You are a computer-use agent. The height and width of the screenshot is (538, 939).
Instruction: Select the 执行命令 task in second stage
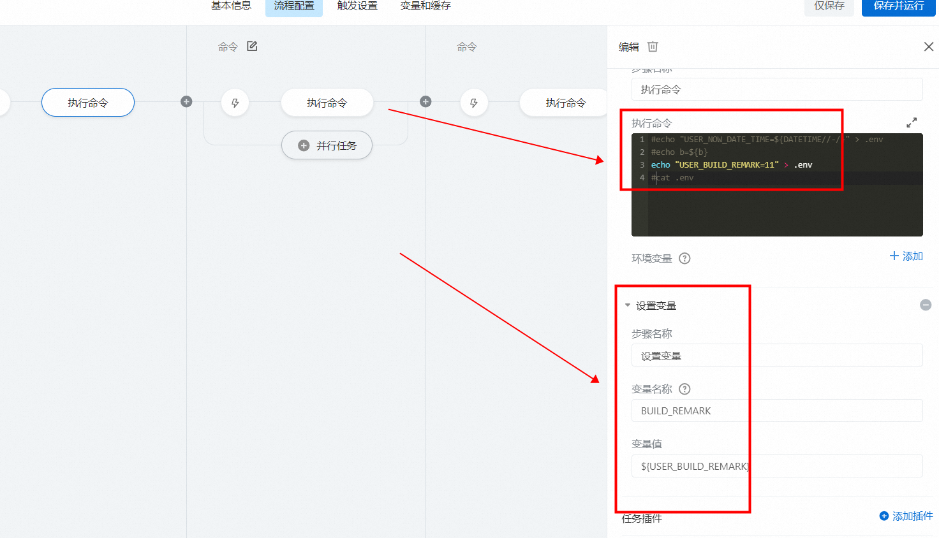(x=327, y=103)
